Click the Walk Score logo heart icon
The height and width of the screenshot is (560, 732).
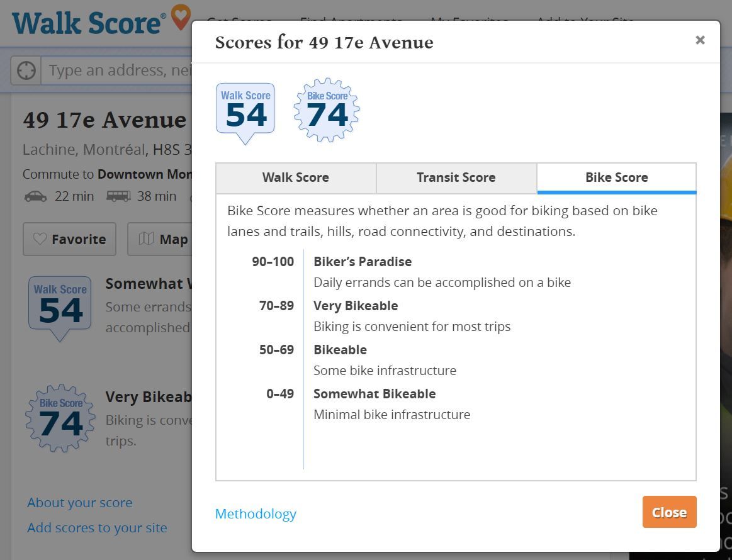click(181, 17)
